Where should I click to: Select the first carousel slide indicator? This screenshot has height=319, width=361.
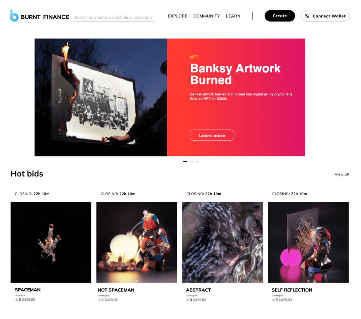point(185,162)
